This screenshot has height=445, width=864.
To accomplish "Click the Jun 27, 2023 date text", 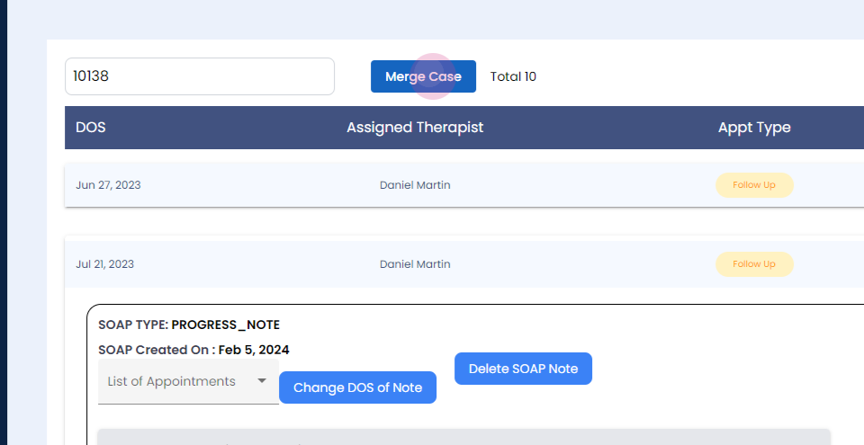I will [108, 185].
